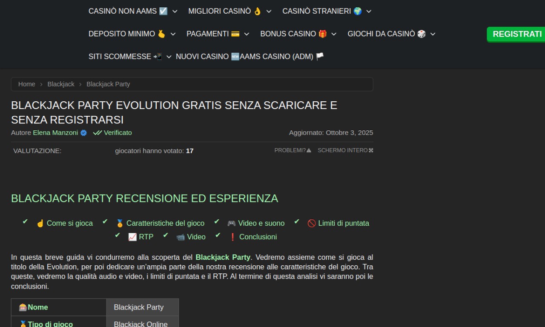The height and width of the screenshot is (327, 545).
Task: Click the medal icon before Caratteristiche del gioco
Action: coord(120,224)
